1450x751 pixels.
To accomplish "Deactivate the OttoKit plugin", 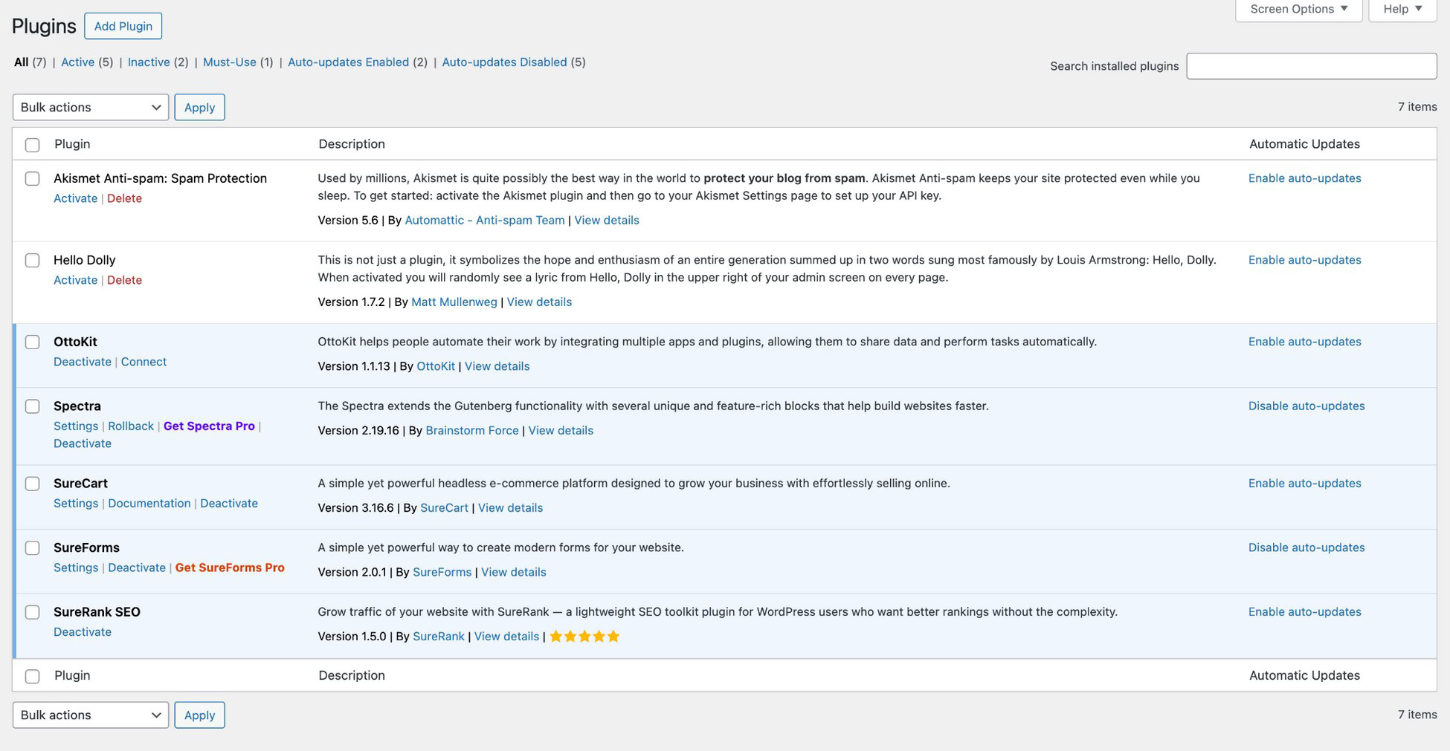I will 83,362.
